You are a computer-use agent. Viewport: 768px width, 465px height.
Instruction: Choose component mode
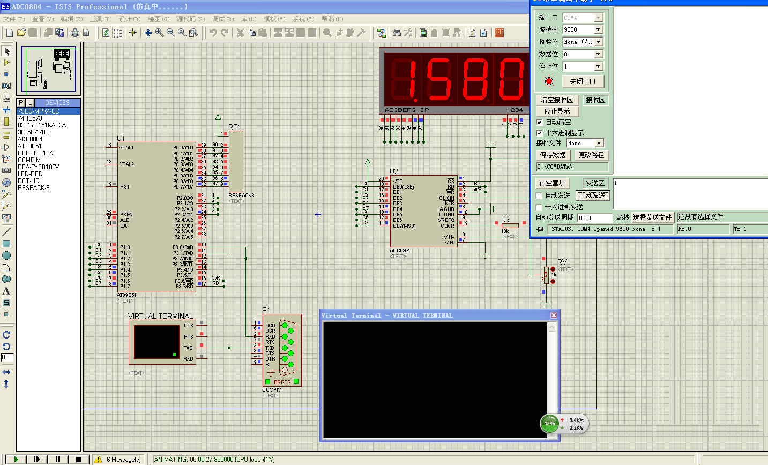[6, 63]
